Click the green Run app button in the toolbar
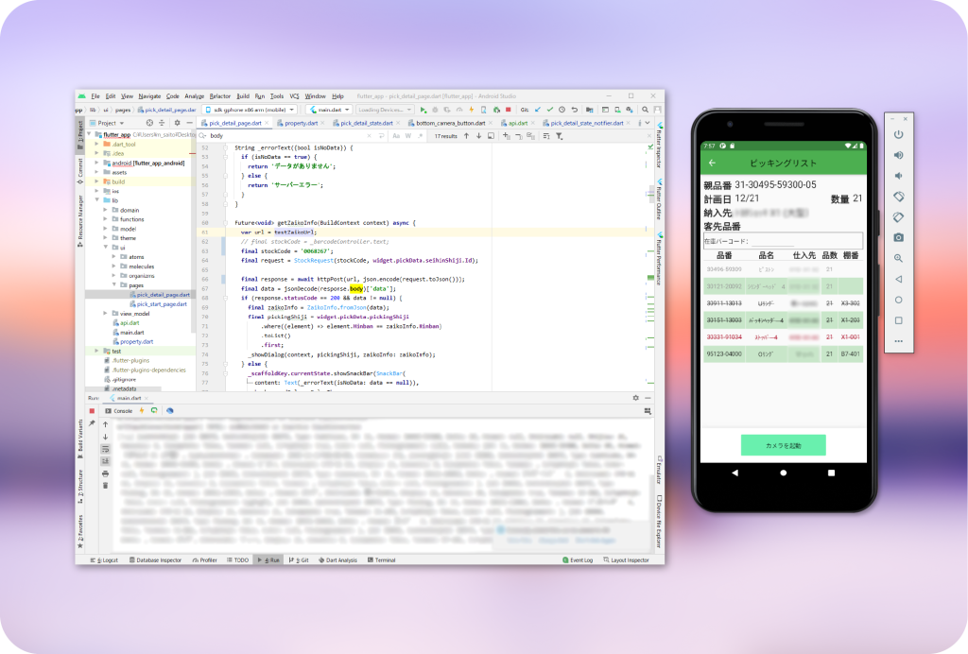The width and height of the screenshot is (968, 654). 423,110
